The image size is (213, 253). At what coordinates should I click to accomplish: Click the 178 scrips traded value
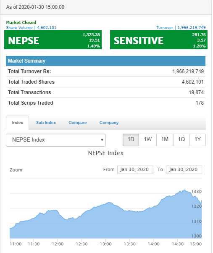tap(200, 103)
